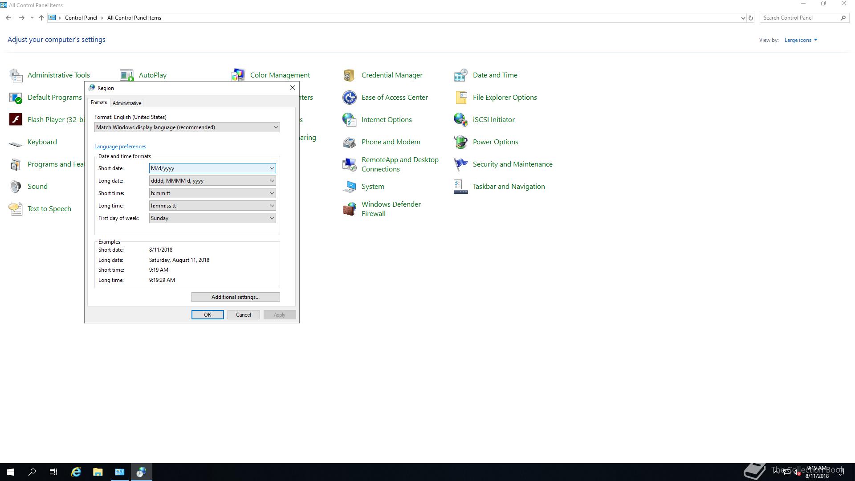Open Internet Explorer from the taskbar
This screenshot has width=855, height=481.
point(76,472)
